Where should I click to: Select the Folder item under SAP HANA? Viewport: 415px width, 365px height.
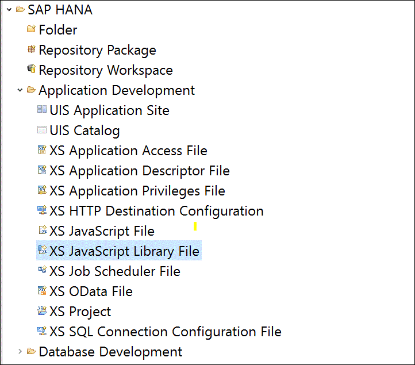pyautogui.click(x=57, y=30)
